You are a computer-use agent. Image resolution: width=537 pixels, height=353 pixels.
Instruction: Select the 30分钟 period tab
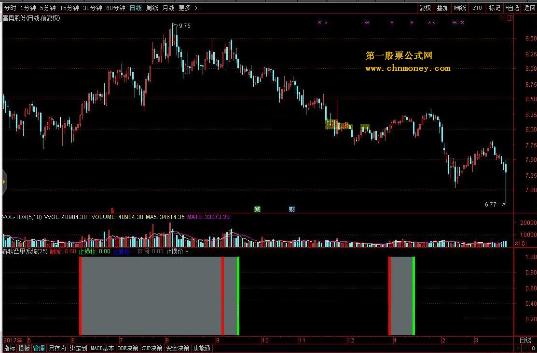[93, 8]
